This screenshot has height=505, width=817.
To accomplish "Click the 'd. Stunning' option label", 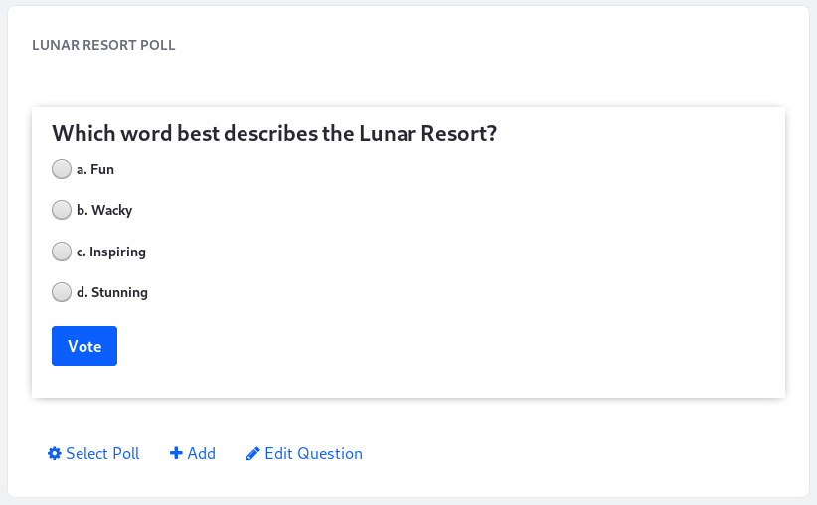I will point(112,292).
